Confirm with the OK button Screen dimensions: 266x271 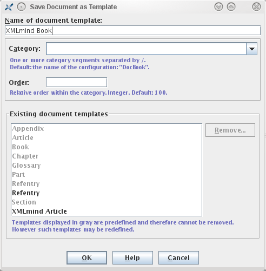coord(87,258)
